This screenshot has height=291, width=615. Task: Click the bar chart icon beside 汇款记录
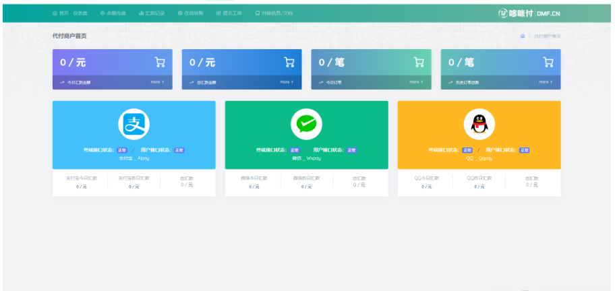click(x=141, y=13)
